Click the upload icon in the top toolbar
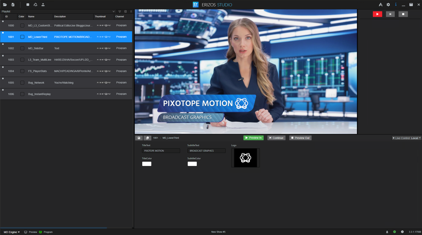 (43, 5)
